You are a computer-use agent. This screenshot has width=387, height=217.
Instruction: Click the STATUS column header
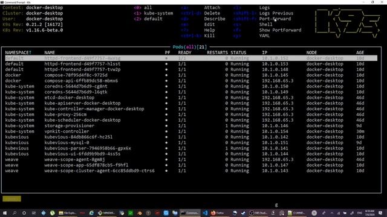point(238,52)
